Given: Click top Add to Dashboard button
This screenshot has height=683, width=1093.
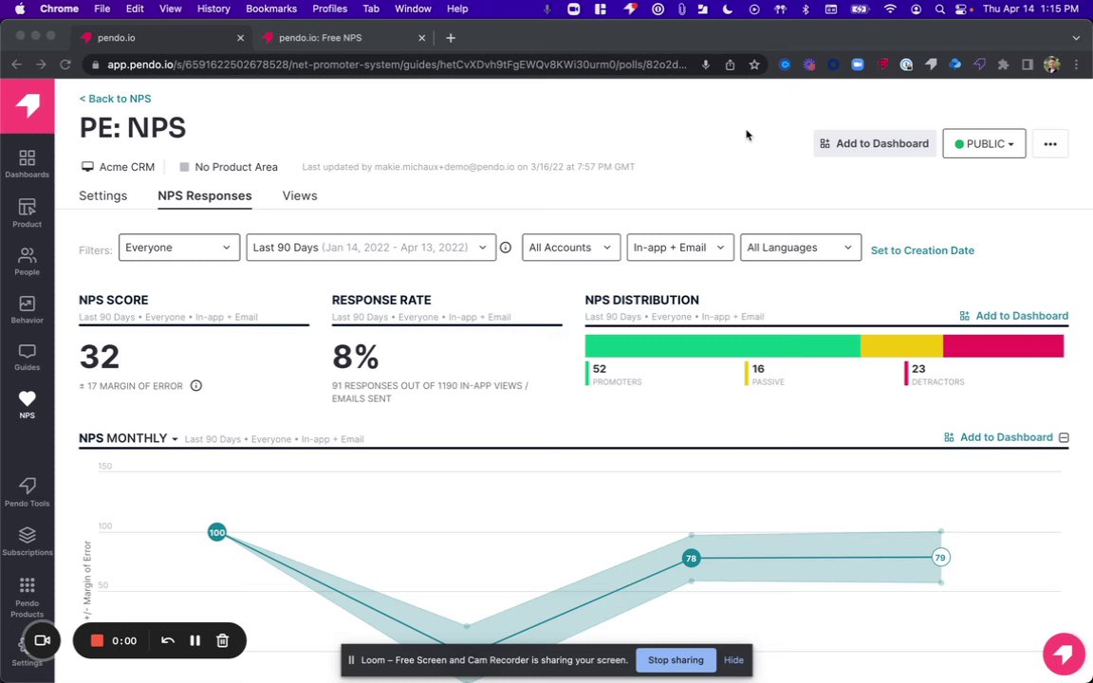Looking at the screenshot, I should click(874, 143).
